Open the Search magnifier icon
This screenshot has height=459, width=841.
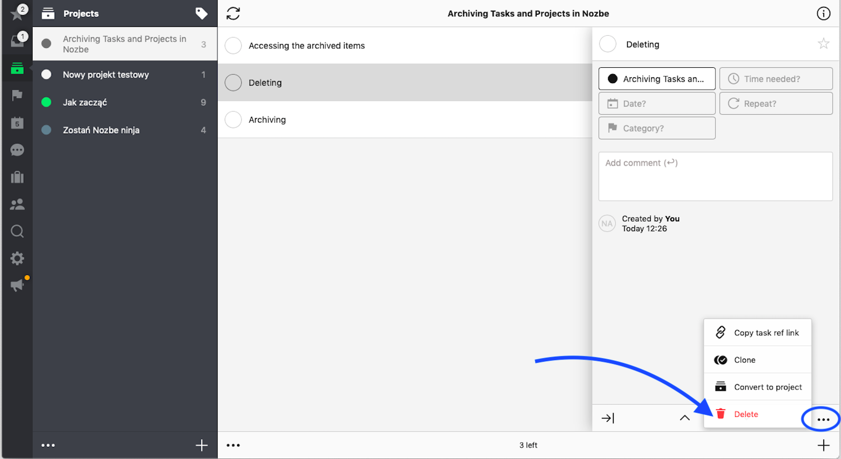[17, 231]
